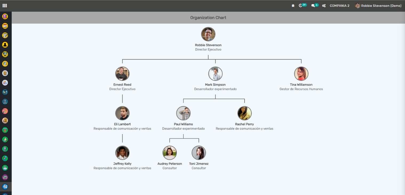
Task: Choose Paul Williams' profile photo
Action: point(183,113)
